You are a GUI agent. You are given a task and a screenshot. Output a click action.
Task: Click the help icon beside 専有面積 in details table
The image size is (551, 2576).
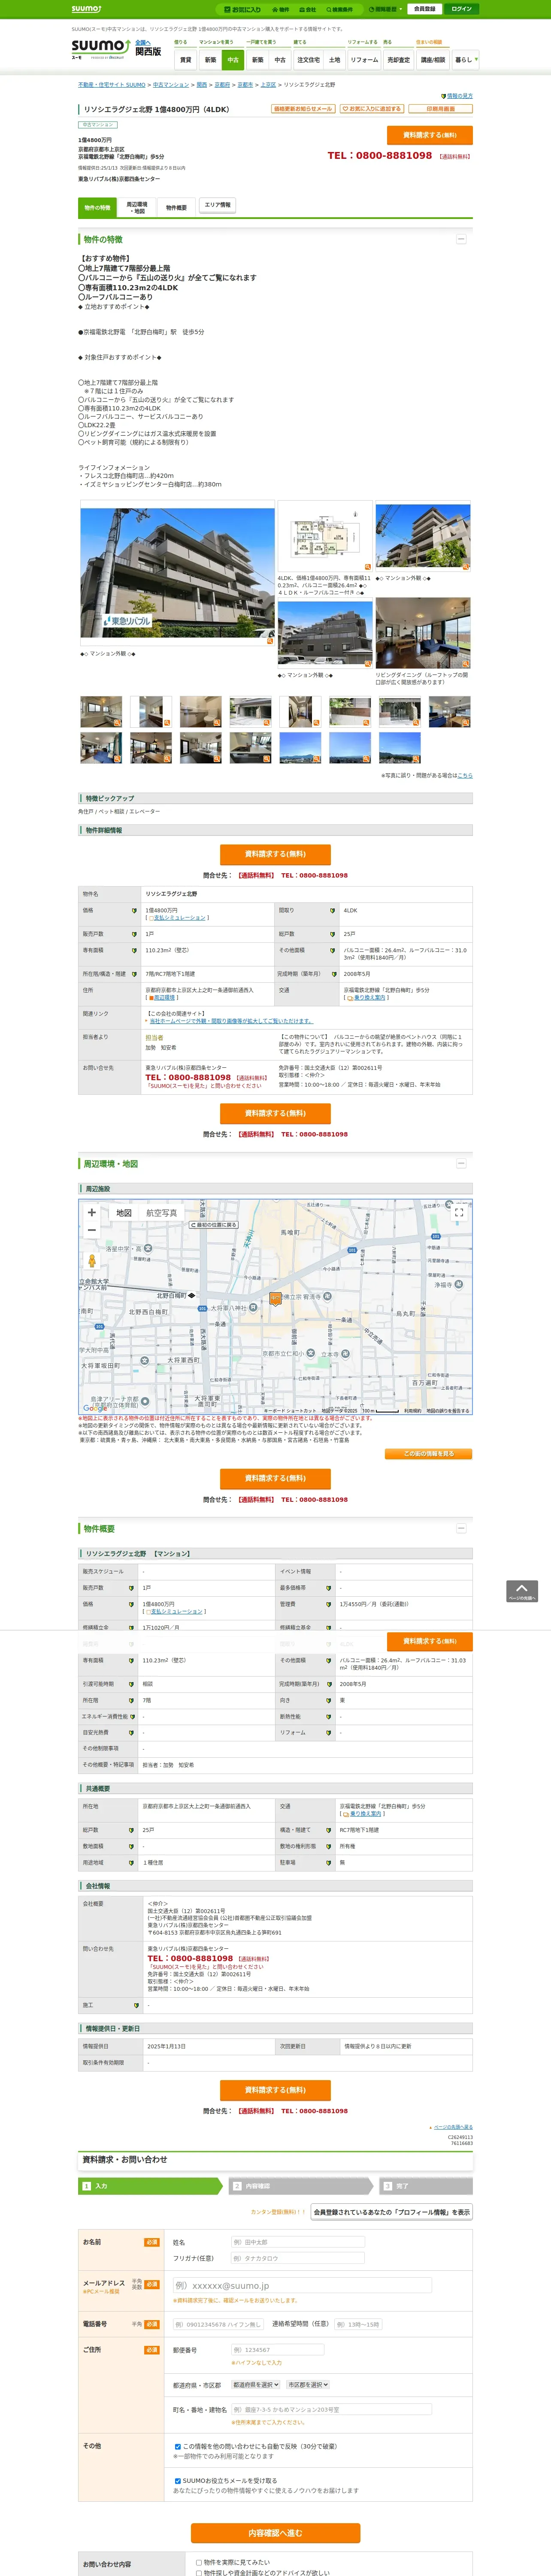coord(133,951)
